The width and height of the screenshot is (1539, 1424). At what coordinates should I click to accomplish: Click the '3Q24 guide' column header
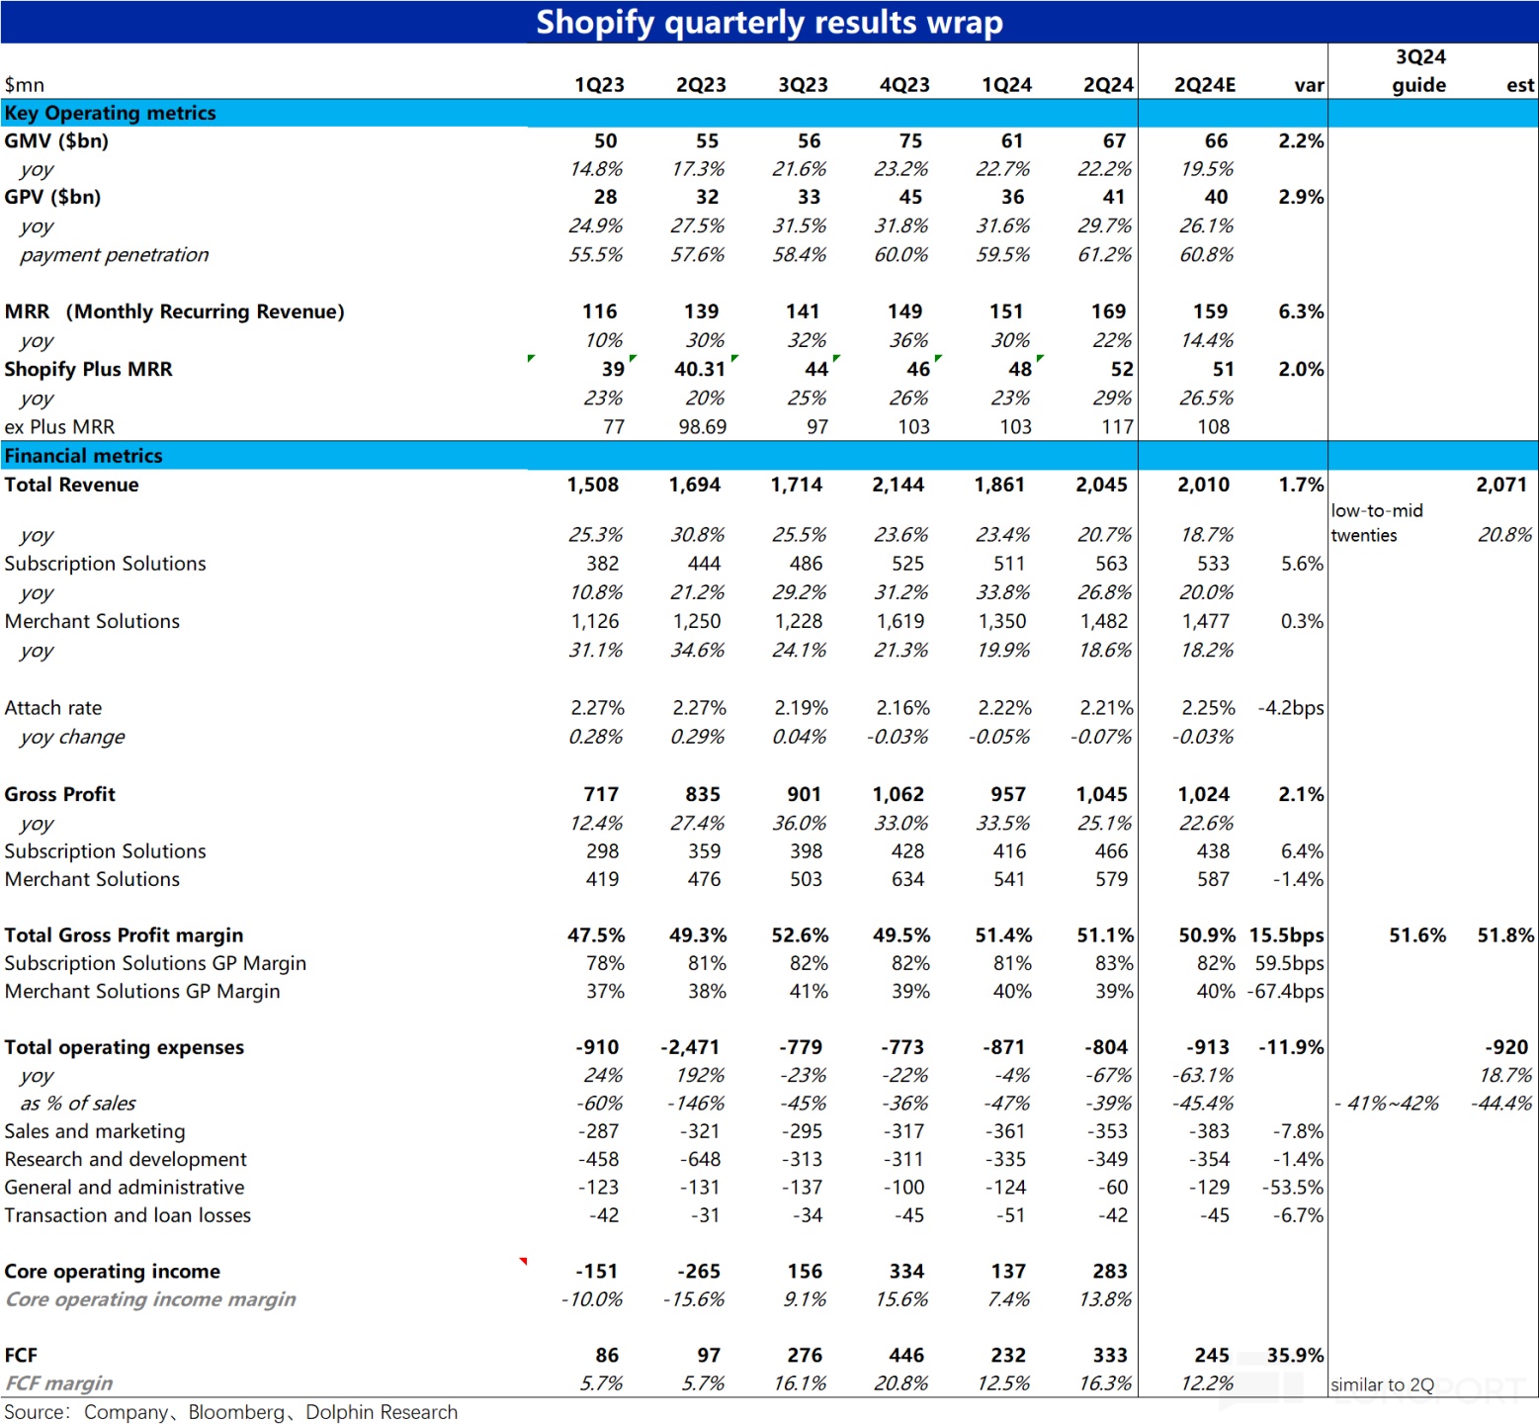point(1419,71)
